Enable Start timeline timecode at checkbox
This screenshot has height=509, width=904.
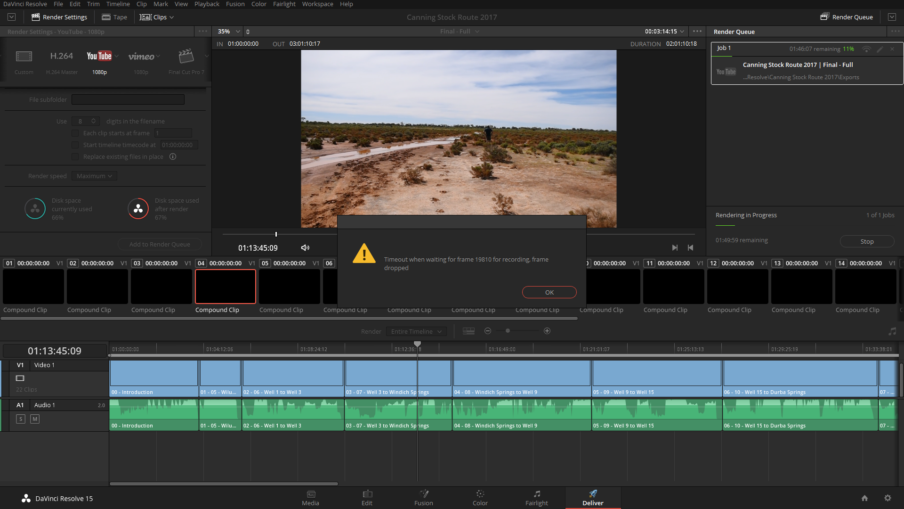pyautogui.click(x=75, y=145)
